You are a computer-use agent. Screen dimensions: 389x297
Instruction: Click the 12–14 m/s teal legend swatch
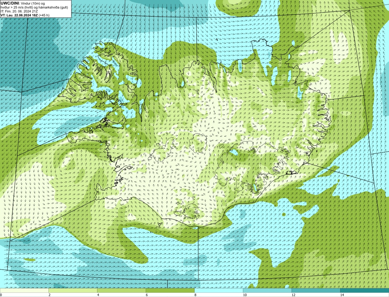coord(316,290)
